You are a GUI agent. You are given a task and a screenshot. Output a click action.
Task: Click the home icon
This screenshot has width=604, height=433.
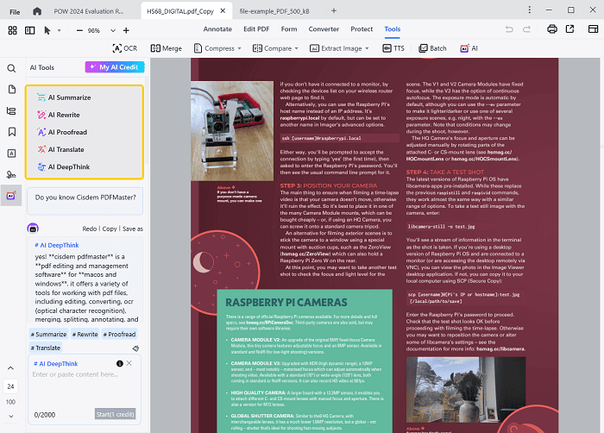click(37, 11)
